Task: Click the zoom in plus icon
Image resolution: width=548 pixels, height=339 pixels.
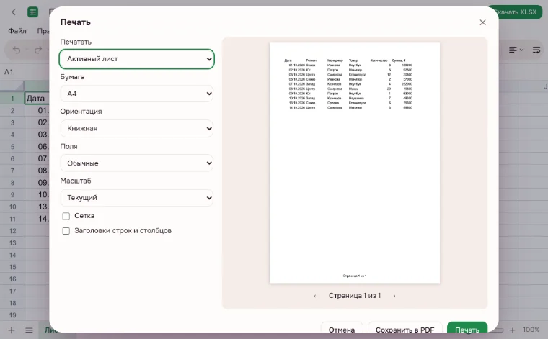Action: 513,330
